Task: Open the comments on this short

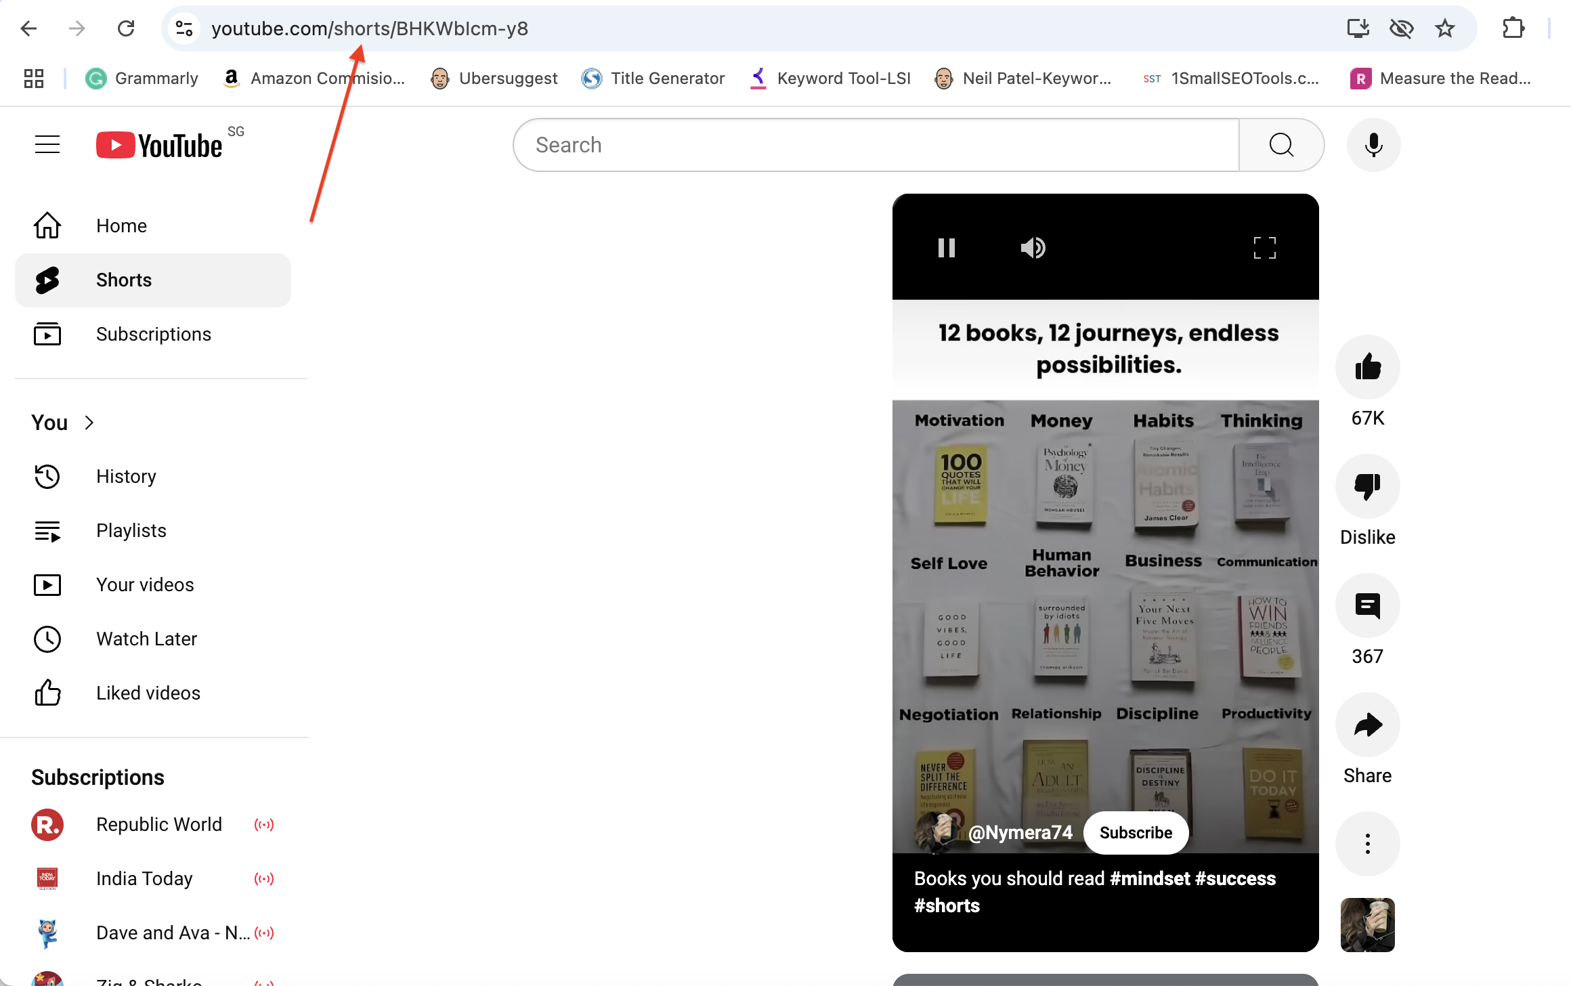Action: tap(1367, 605)
